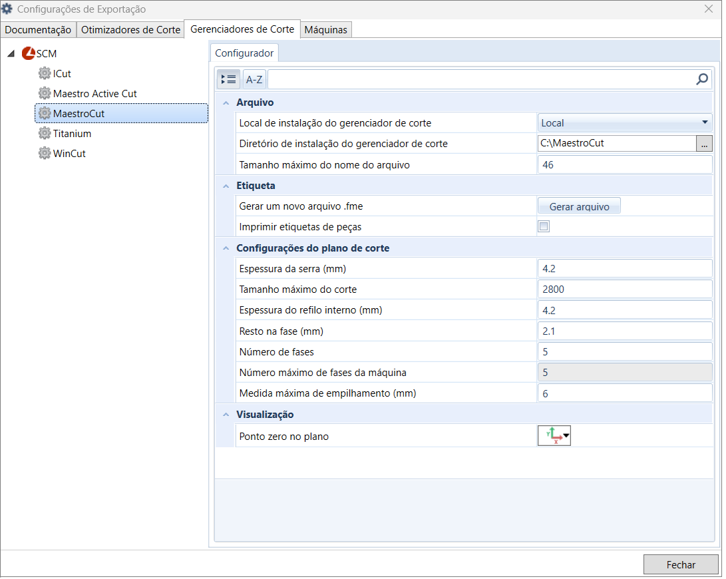Click the gear icon beside MaestroCut
Screen dimensions: 726x579
click(x=45, y=113)
